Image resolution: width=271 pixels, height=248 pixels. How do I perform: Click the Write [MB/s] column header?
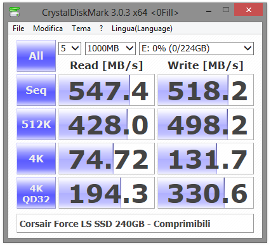[206, 65]
